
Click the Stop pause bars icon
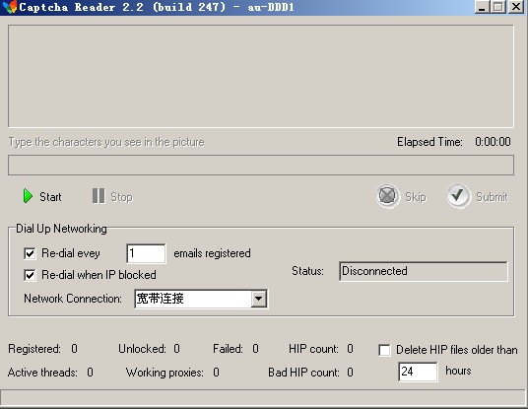tap(99, 196)
